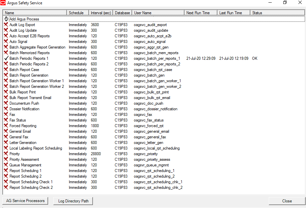306x208 pixels.
Task: Click the red X icon beside Dossier Notification
Action: (6, 109)
